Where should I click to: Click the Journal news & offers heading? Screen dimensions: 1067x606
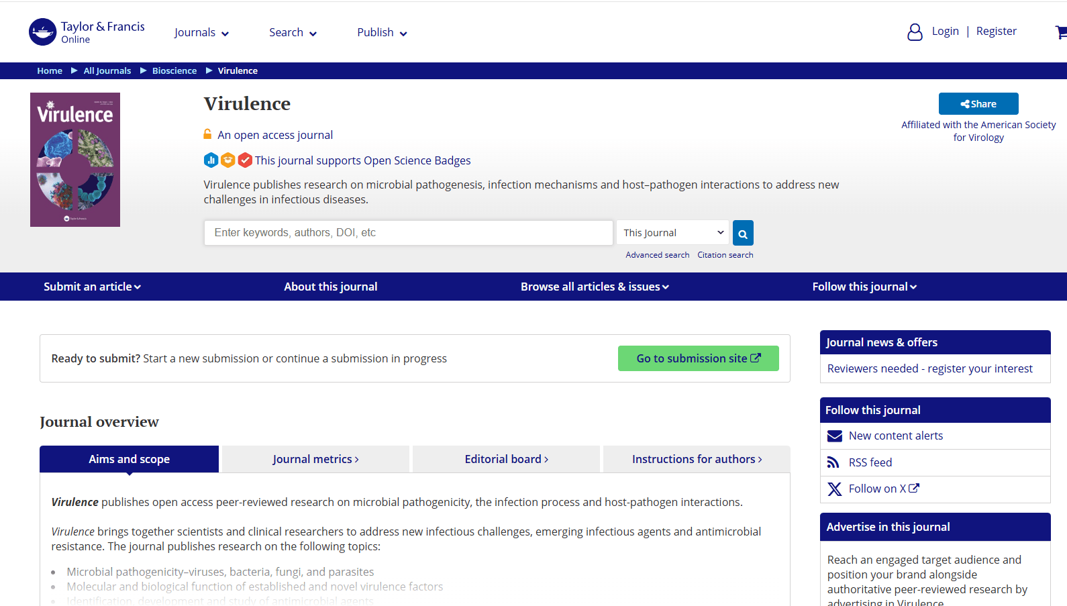pyautogui.click(x=882, y=342)
